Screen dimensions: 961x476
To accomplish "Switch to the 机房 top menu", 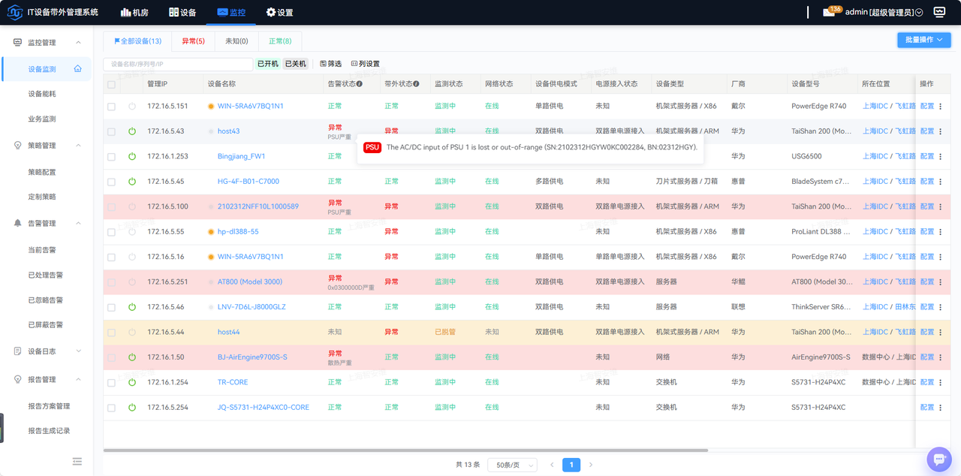I will coord(134,13).
